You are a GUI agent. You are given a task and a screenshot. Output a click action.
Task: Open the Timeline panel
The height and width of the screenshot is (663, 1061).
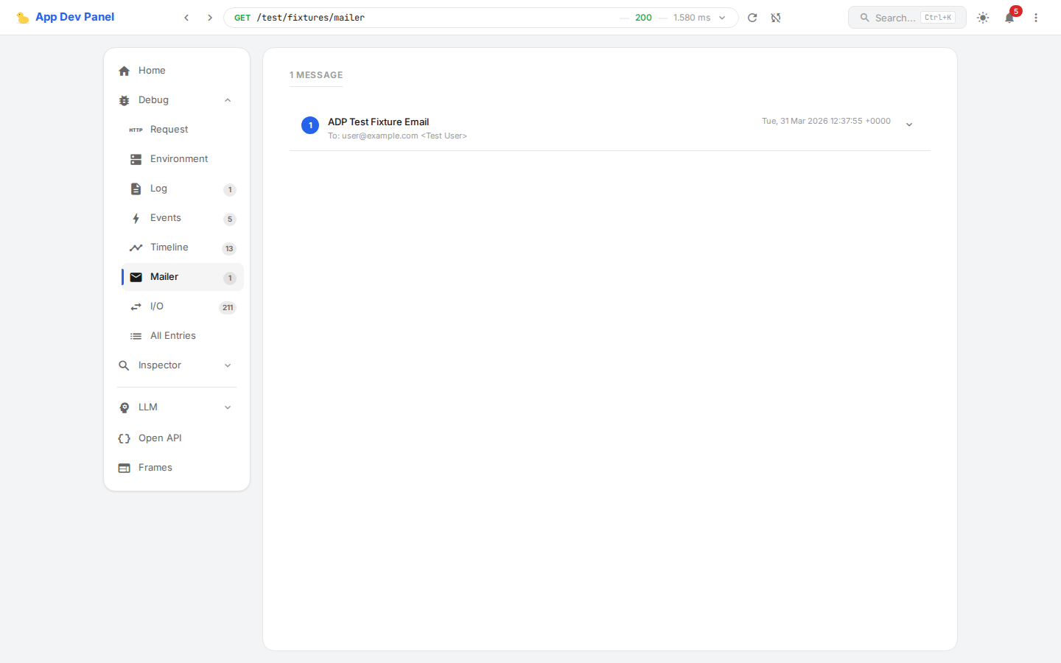point(168,247)
